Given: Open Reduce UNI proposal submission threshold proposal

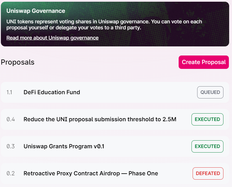Looking at the screenshot, I should 100,119.
